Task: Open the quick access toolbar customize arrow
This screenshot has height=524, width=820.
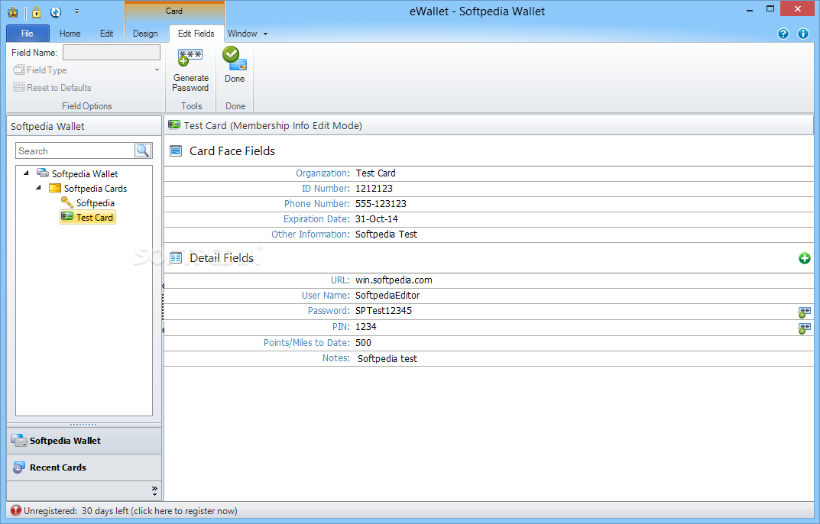Action: tap(77, 11)
